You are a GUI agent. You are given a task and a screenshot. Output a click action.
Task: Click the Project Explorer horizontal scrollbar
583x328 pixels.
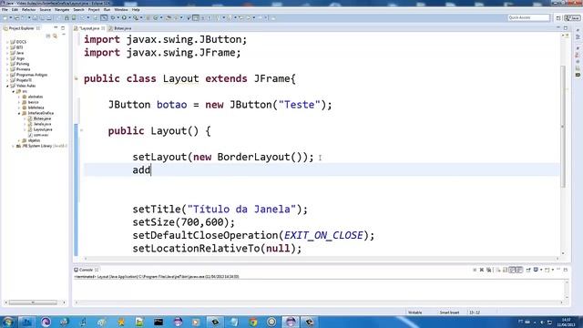pyautogui.click(x=33, y=302)
